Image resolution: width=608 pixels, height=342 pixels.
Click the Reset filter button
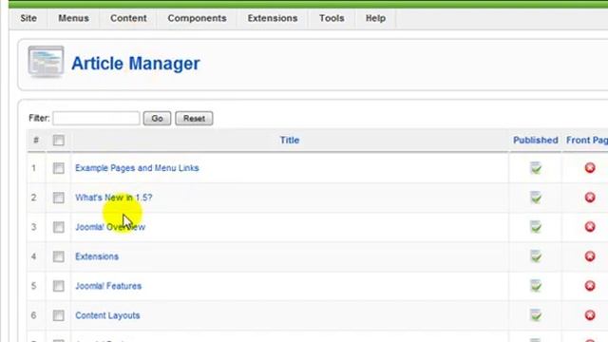click(x=194, y=118)
